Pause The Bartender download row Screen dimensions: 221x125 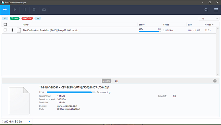click(x=12, y=30)
